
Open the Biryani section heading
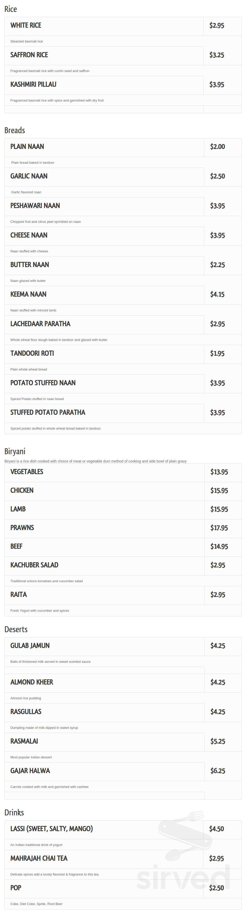click(15, 451)
